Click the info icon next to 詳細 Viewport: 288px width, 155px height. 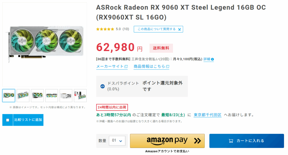[x=212, y=59]
